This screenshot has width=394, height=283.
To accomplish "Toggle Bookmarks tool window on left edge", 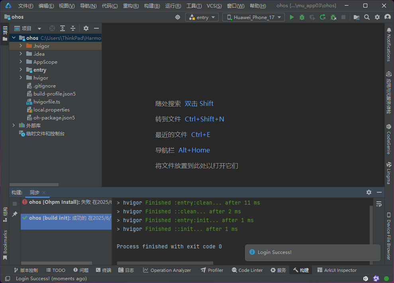I will click(x=5, y=245).
